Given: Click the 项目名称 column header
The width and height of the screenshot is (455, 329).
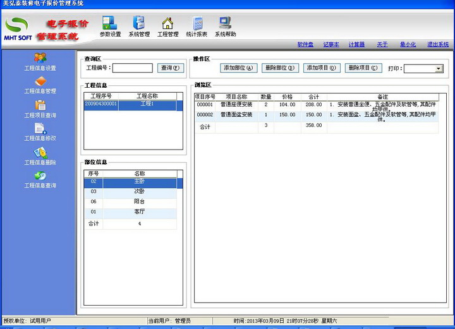Looking at the screenshot, I should (x=236, y=97).
